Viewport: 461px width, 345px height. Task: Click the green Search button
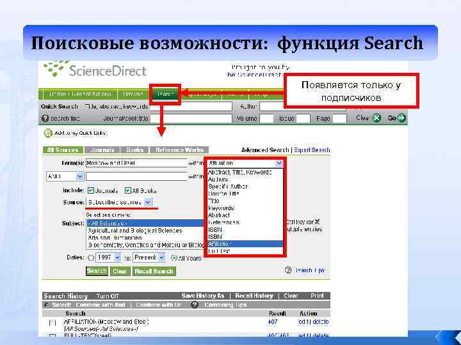97,271
